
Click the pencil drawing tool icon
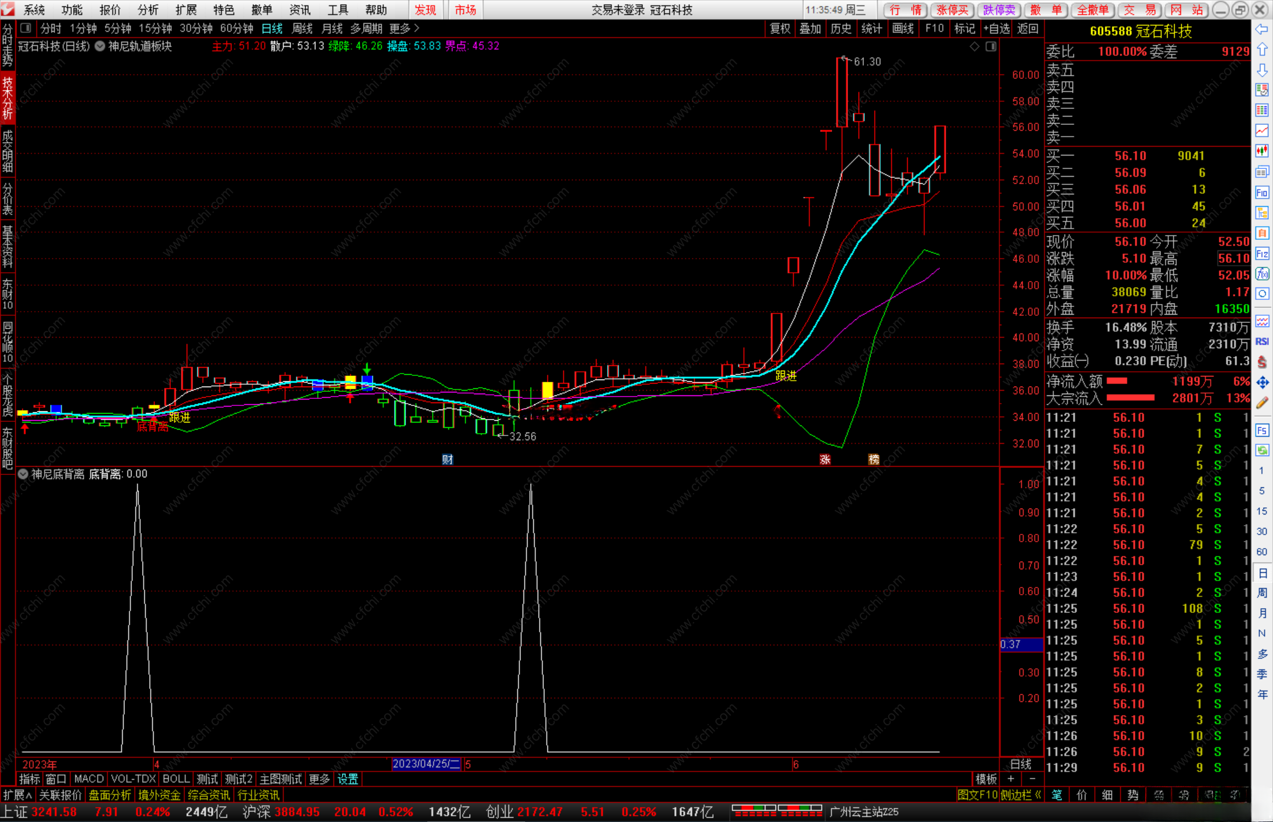(1262, 403)
